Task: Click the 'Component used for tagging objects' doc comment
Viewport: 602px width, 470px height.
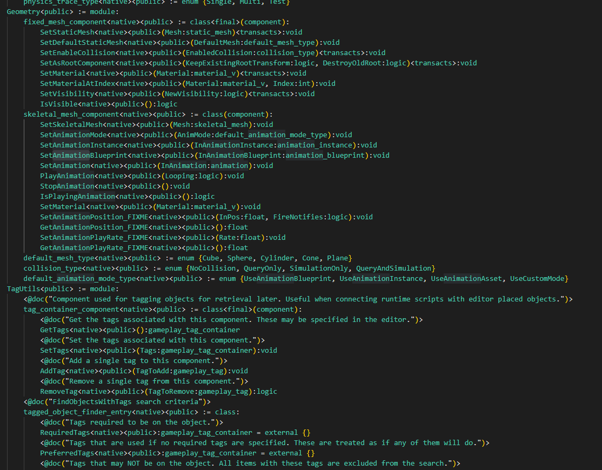Action: coord(298,299)
